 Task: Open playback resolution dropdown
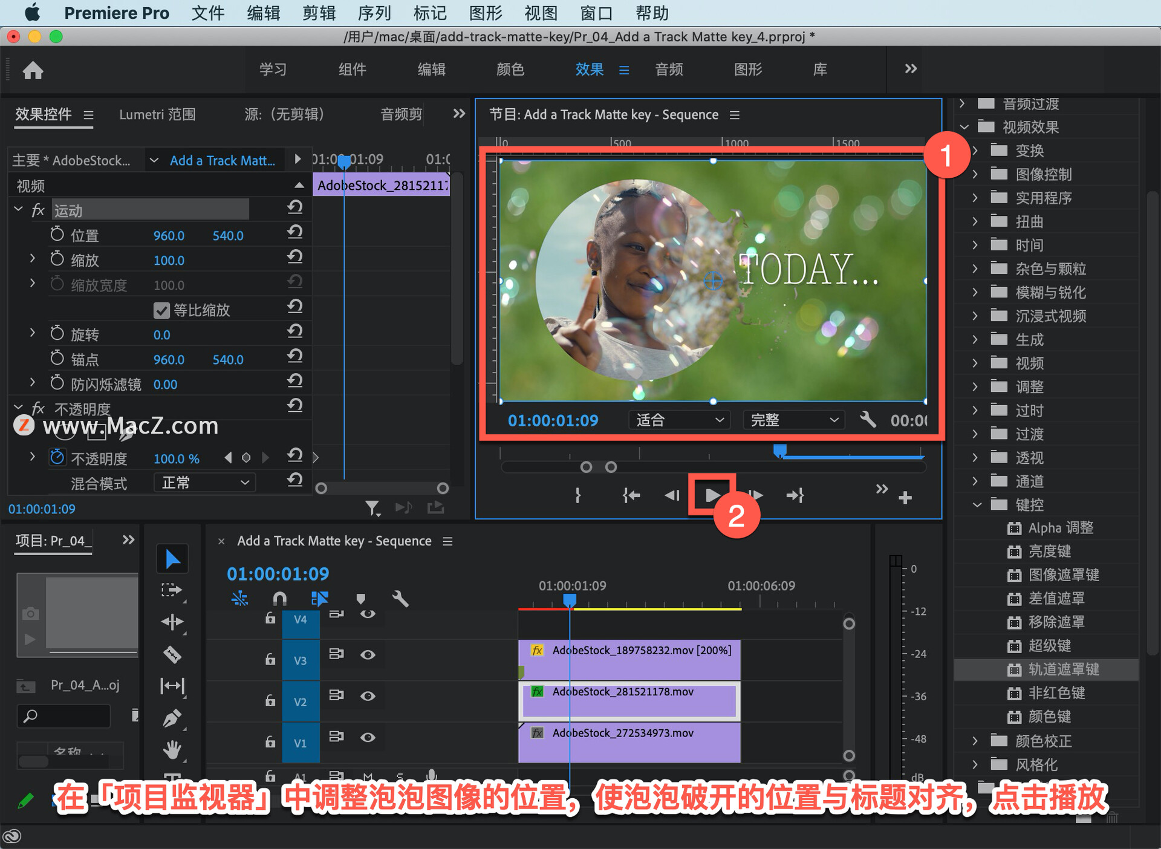click(x=793, y=420)
